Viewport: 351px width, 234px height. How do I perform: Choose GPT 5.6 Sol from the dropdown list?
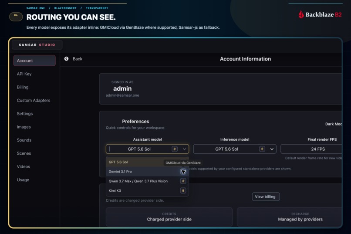(147, 162)
